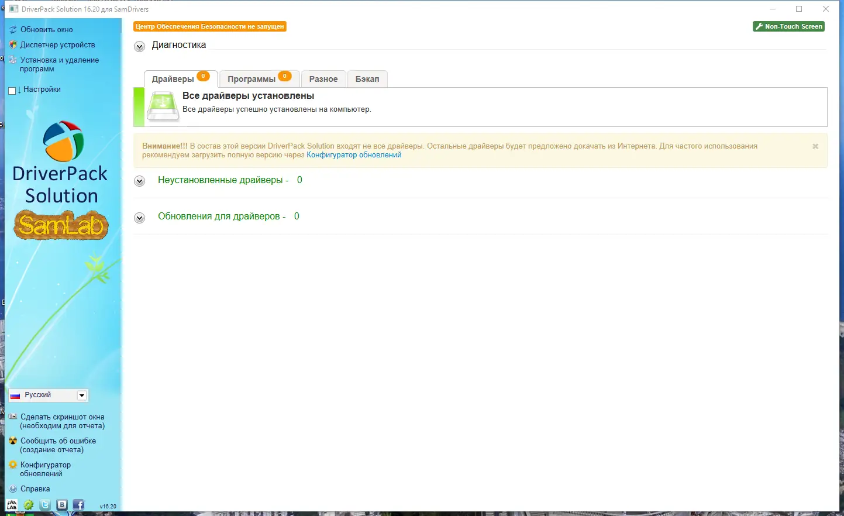
Task: Click the SamLab black-and-white icon at the bottom
Action: pyautogui.click(x=12, y=505)
